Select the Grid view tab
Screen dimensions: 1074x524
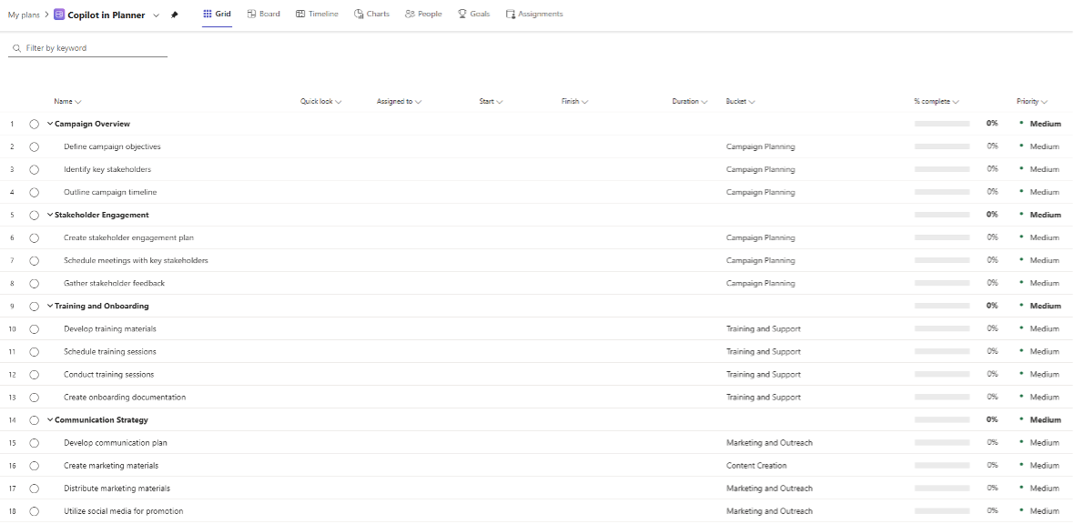click(217, 15)
